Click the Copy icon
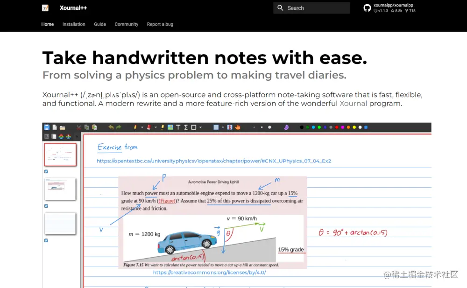This screenshot has height=288, width=467. 86,127
